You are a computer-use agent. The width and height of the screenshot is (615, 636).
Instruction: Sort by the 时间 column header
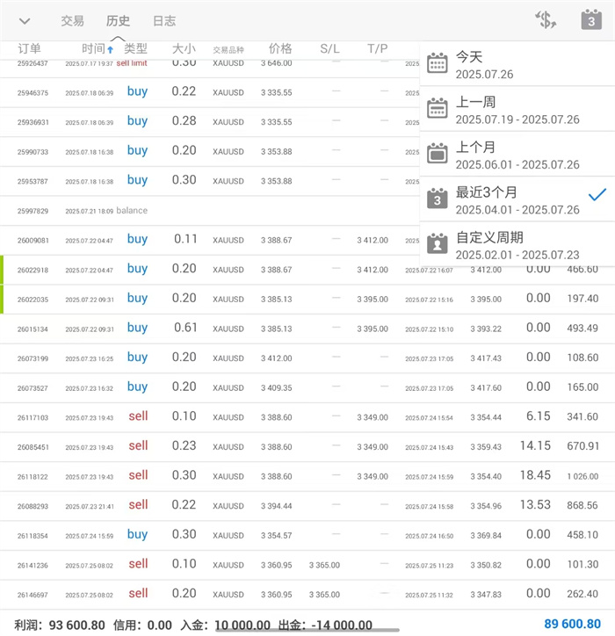[93, 48]
